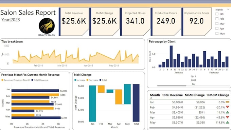Screen dimensions: 231x130
Task: Click the Apr decrease bar in waterfall
Action: pyautogui.click(x=119, y=97)
